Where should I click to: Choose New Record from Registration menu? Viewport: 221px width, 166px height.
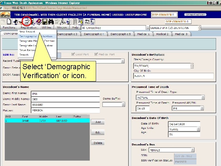[27, 32]
